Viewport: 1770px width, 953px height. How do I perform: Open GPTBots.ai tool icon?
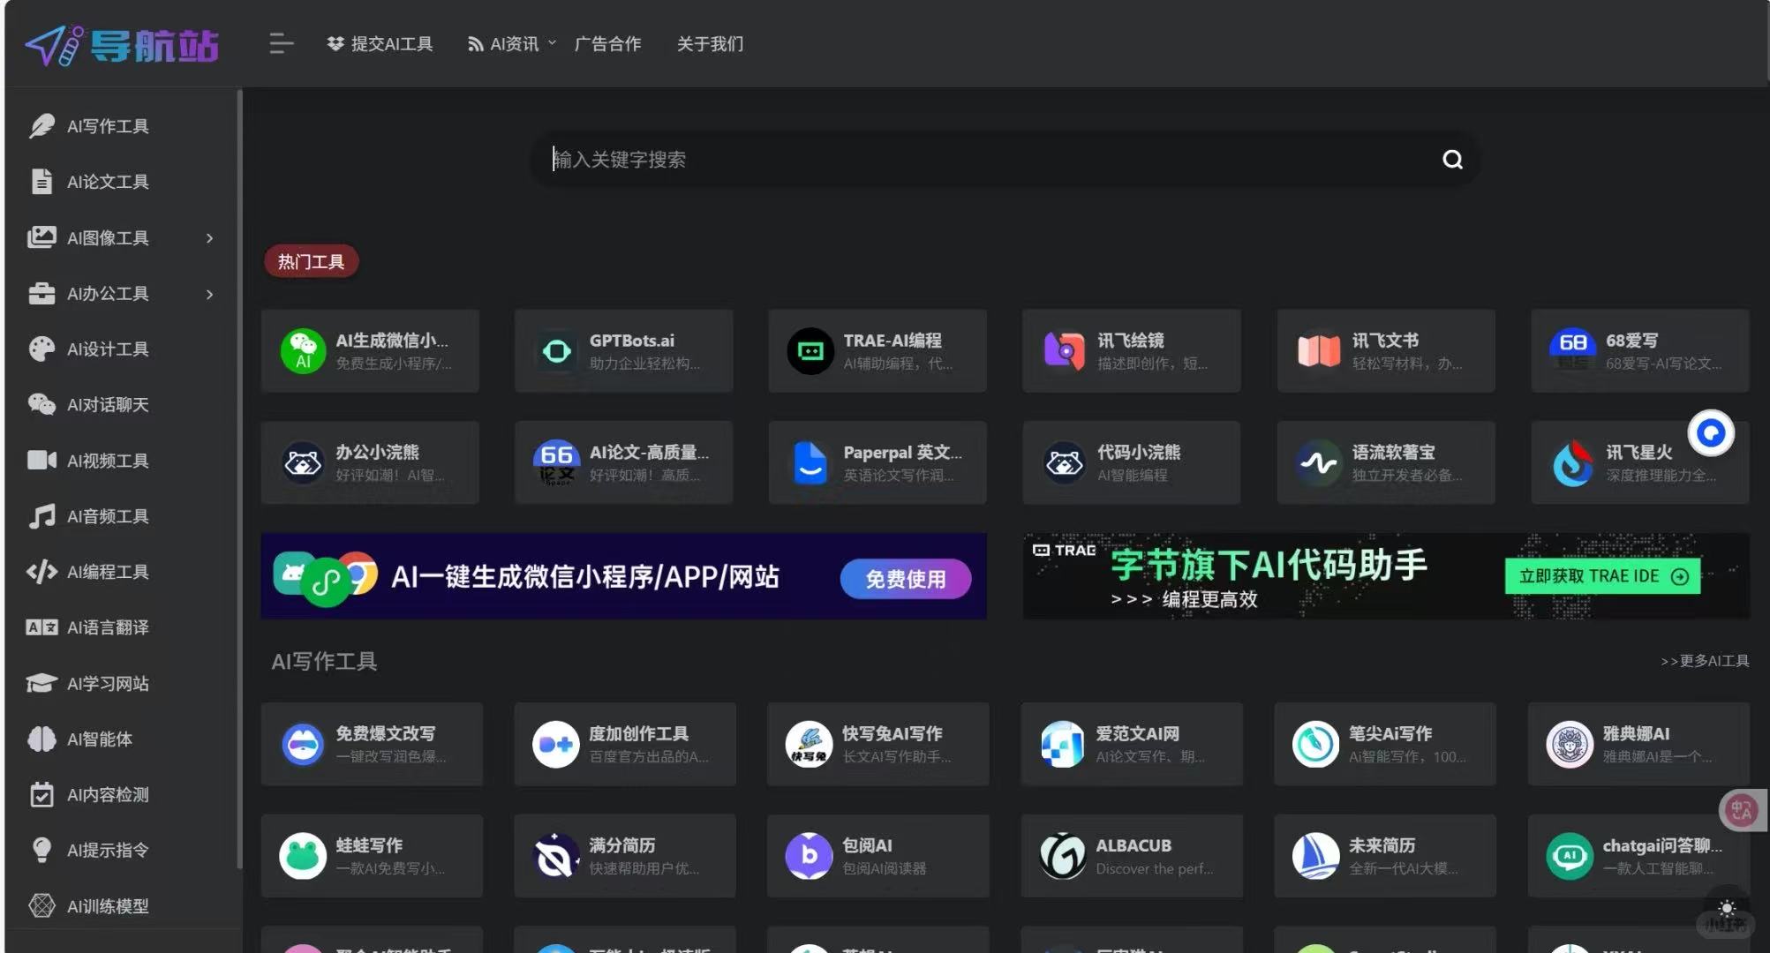click(x=556, y=351)
